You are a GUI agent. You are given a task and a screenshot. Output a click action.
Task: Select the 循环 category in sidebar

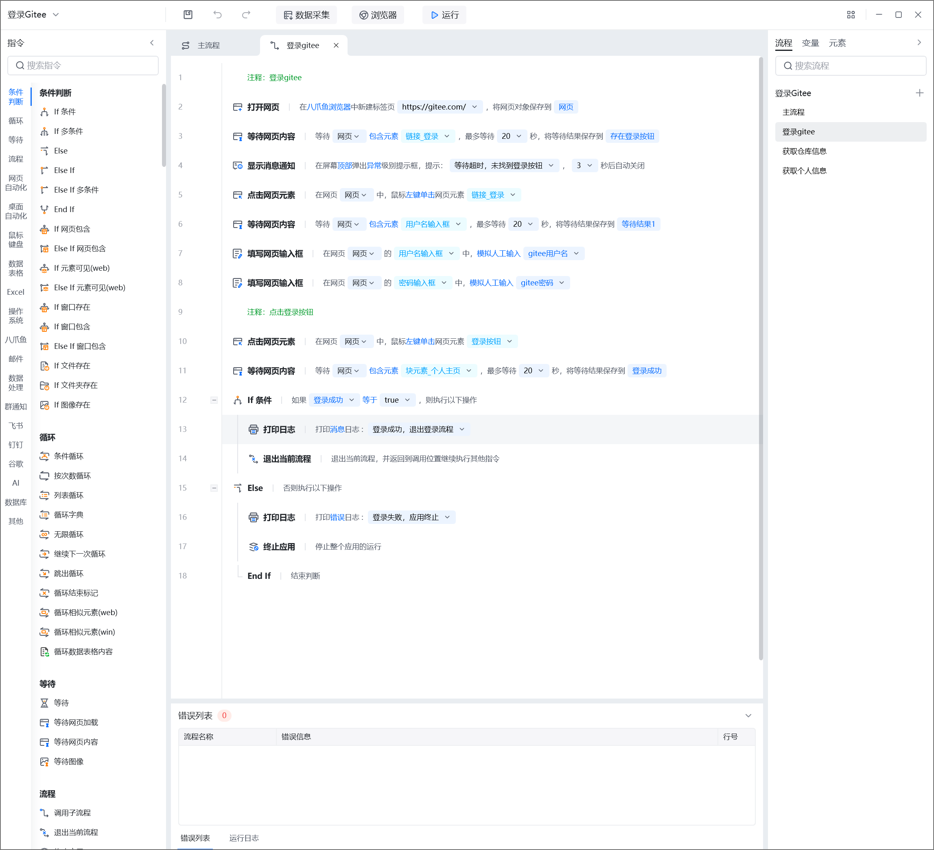pos(16,121)
